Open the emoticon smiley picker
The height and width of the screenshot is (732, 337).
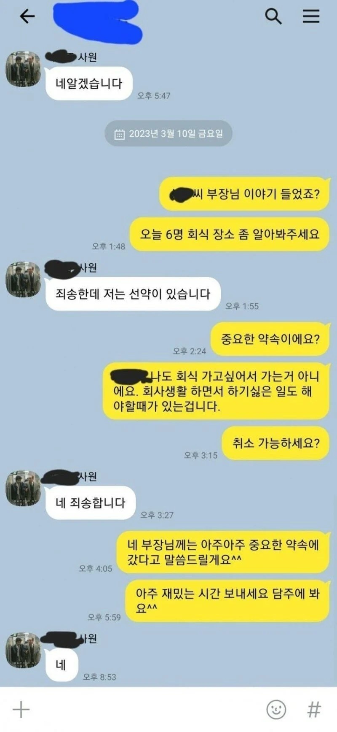point(276,709)
